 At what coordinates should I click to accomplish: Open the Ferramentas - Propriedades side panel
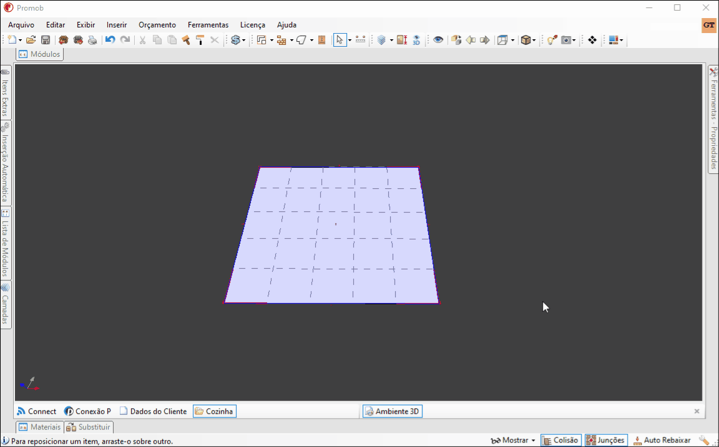click(x=713, y=119)
